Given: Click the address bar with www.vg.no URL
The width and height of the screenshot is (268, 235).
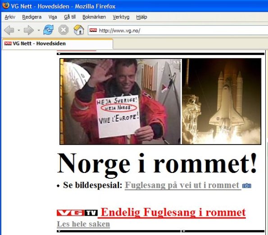Looking at the screenshot, I should pos(178,31).
